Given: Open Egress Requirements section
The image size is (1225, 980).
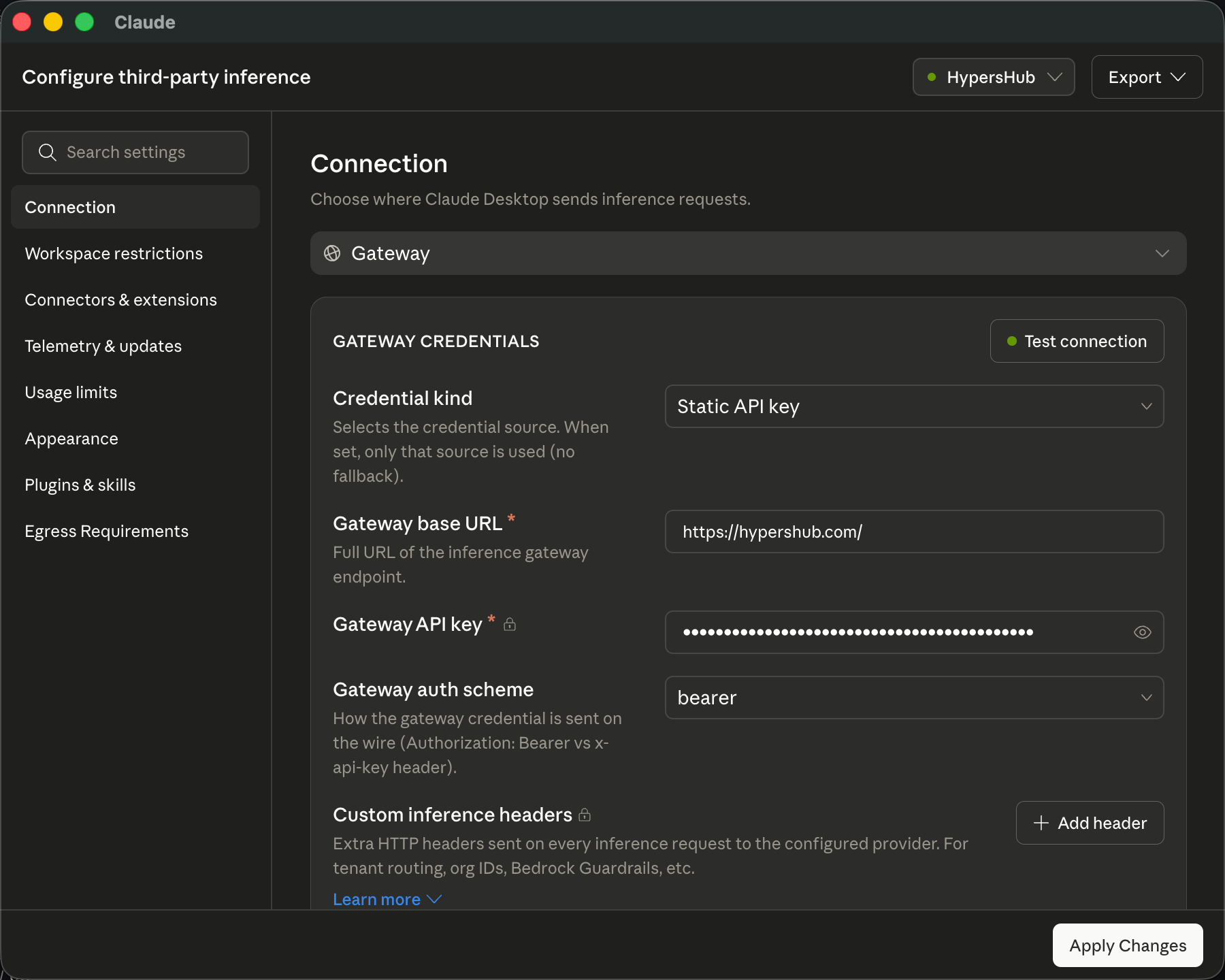Looking at the screenshot, I should [x=135, y=531].
